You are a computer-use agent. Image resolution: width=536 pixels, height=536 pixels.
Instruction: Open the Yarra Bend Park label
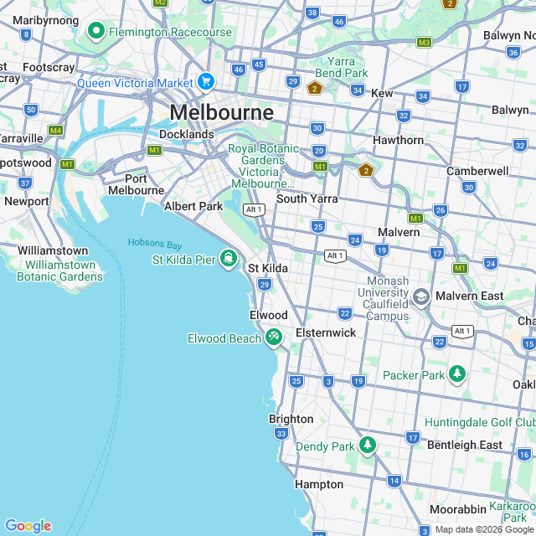[341, 67]
